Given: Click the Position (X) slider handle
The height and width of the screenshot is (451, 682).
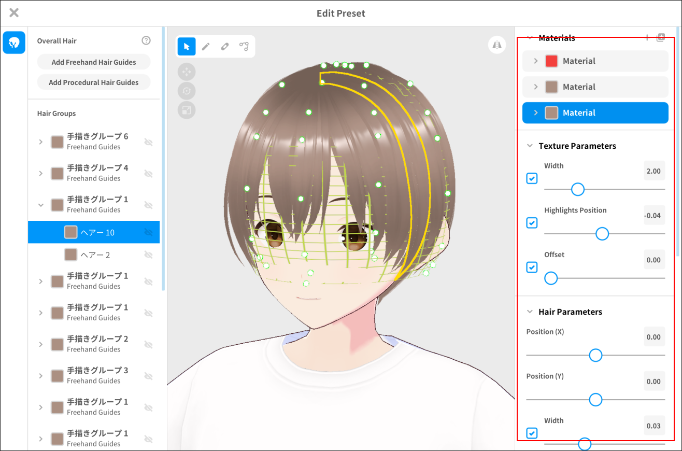Looking at the screenshot, I should (595, 355).
